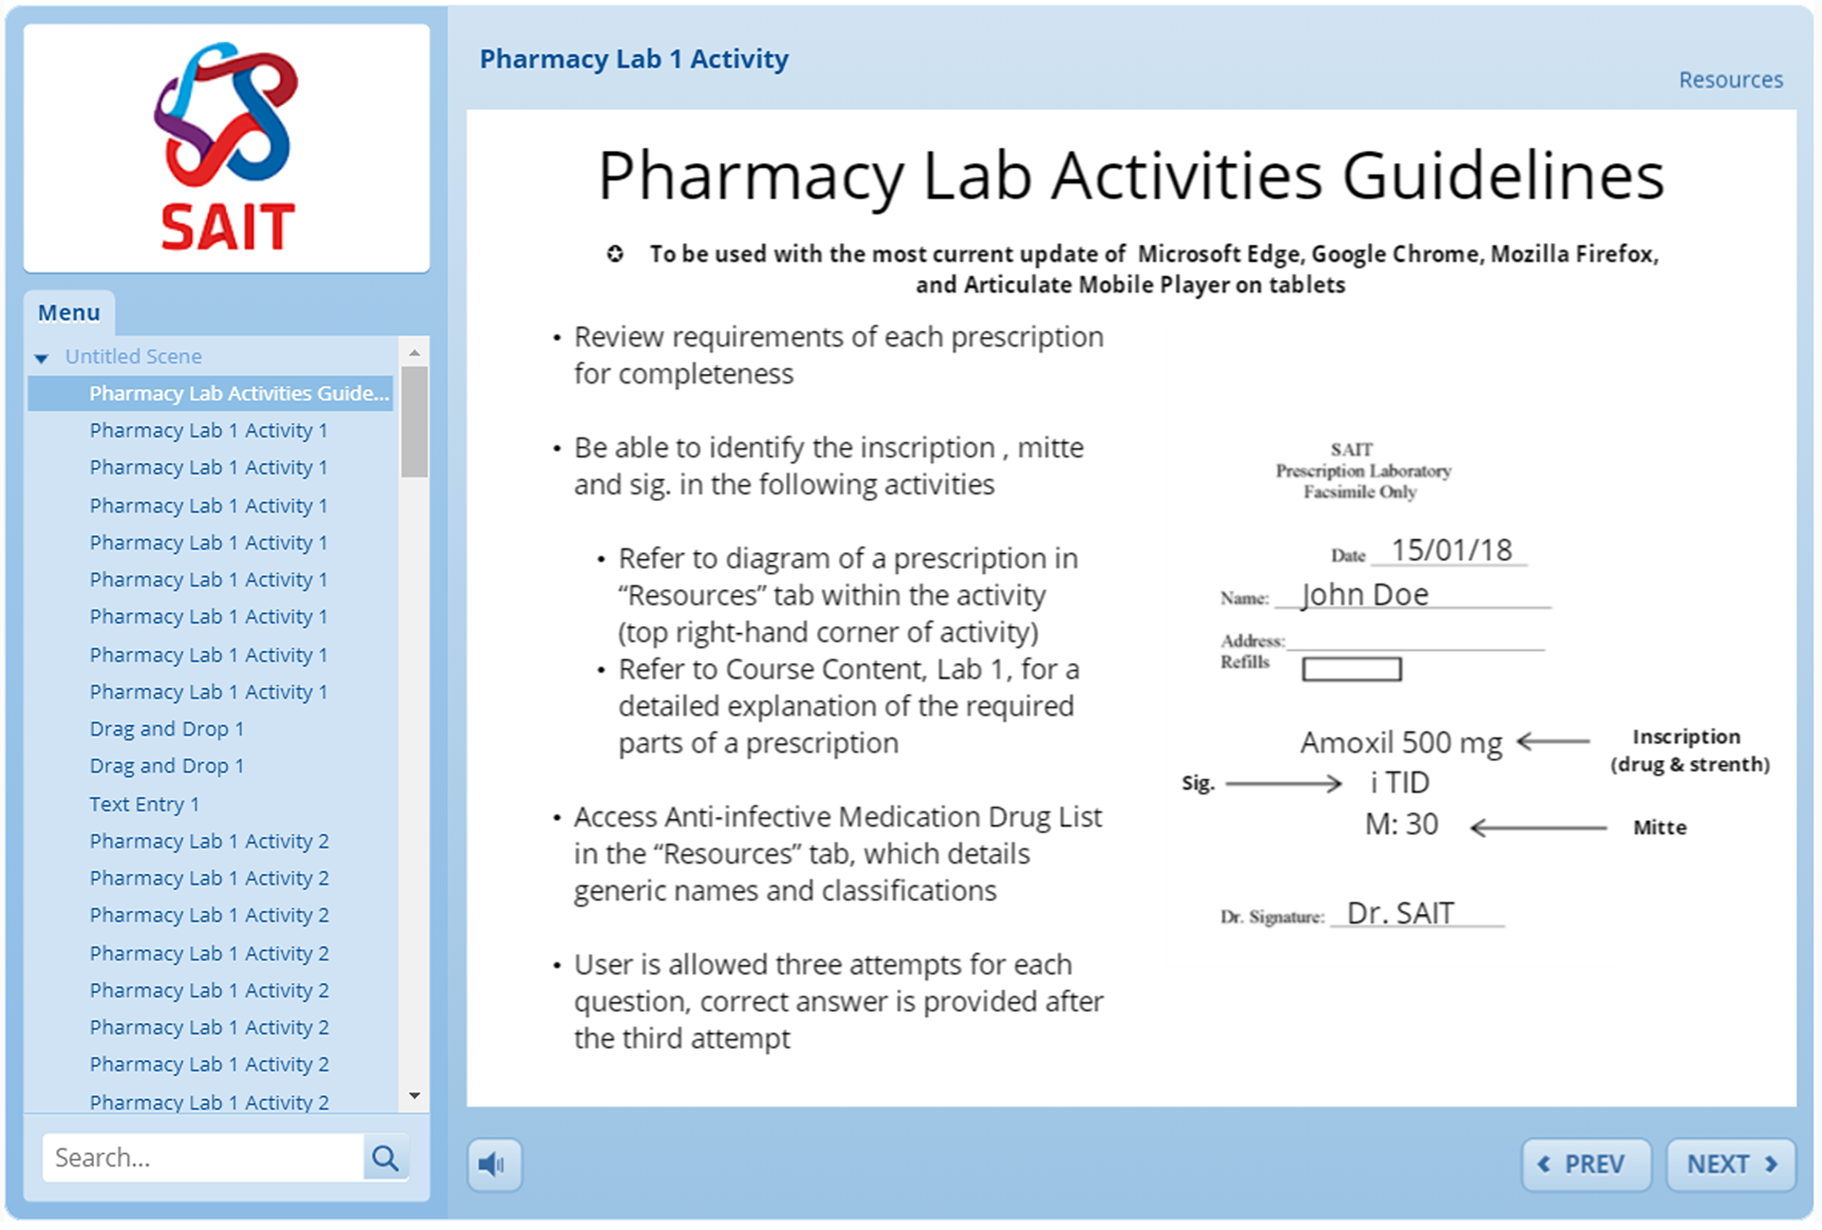Collapse the Untitled Scene tree arrow
The height and width of the screenshot is (1230, 1822).
(x=41, y=358)
